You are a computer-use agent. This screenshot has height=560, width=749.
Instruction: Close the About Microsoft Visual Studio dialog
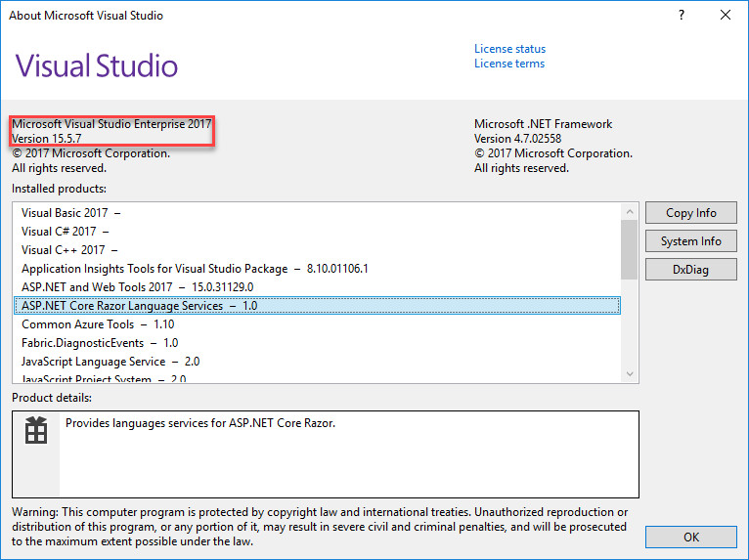[726, 16]
